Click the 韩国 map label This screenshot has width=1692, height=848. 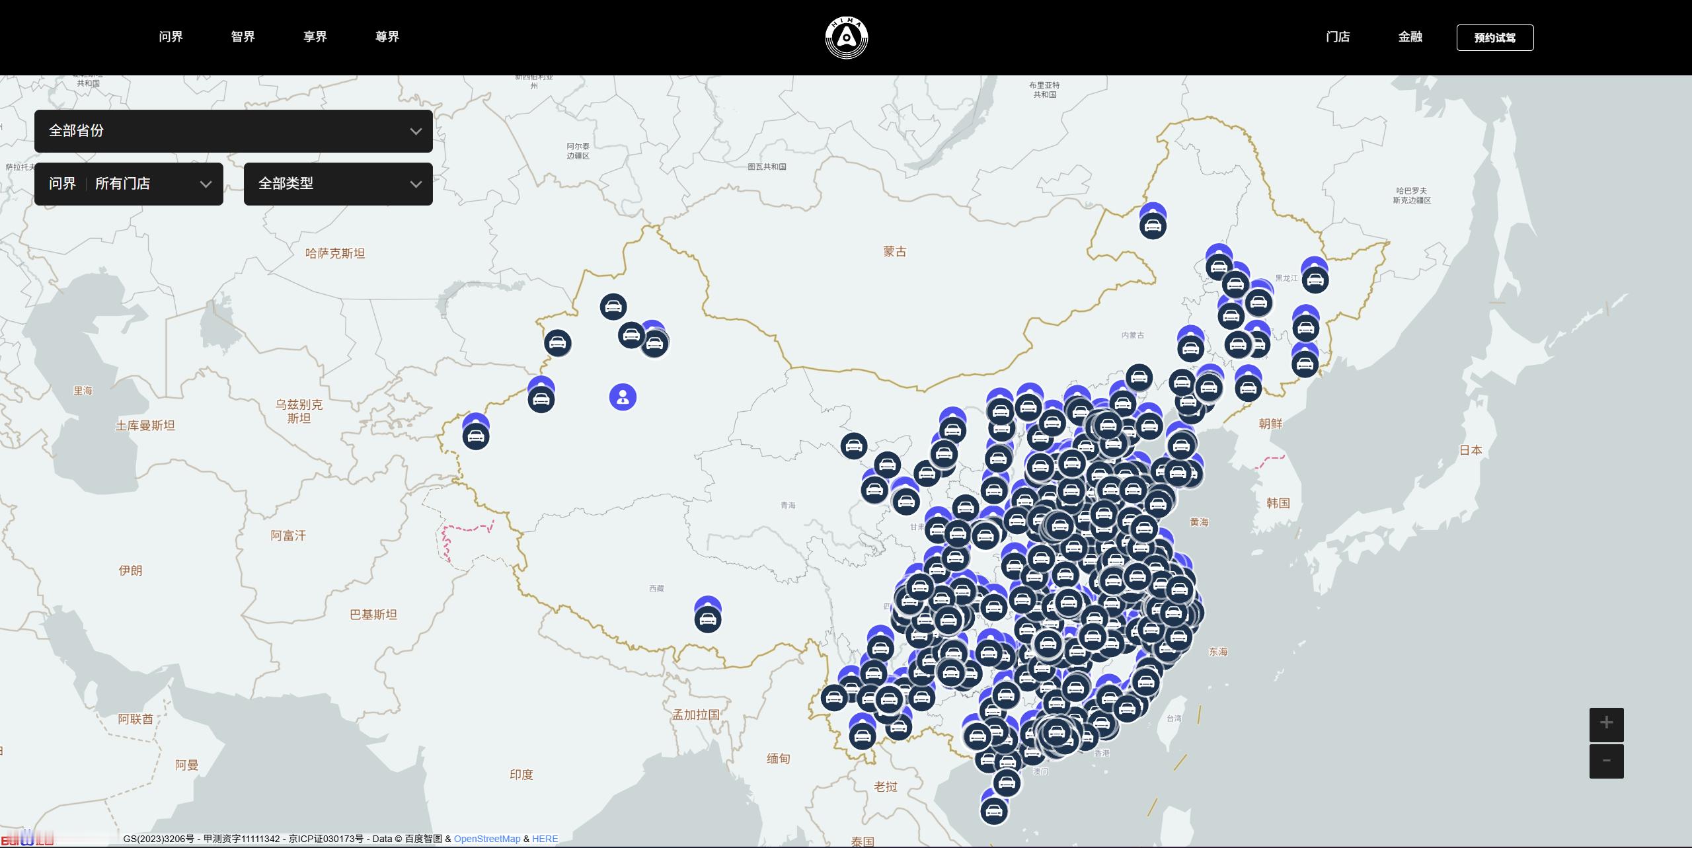click(x=1278, y=503)
